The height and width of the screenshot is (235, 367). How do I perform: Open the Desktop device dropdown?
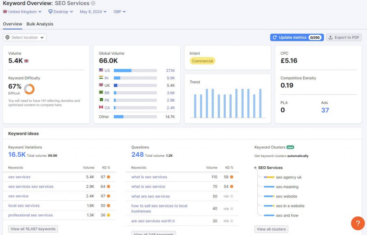61,12
